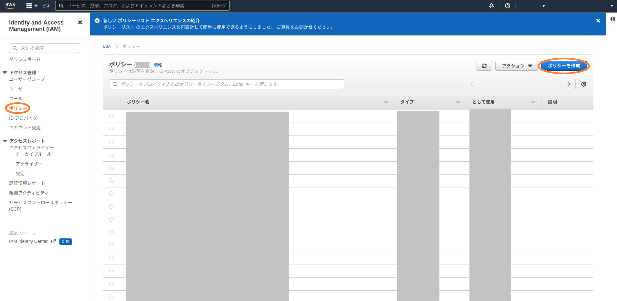Collapse the アクセス管理 section
Image resolution: width=617 pixels, height=301 pixels.
click(5, 73)
